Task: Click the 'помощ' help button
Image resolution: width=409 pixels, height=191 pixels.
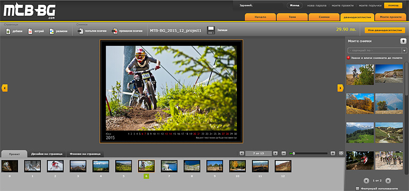Action: tap(393, 5)
